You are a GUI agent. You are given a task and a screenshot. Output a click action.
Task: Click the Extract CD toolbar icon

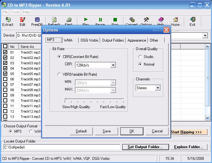(8, 20)
